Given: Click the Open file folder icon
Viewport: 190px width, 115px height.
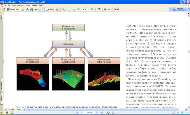Looking at the screenshot, I should click(4, 9).
